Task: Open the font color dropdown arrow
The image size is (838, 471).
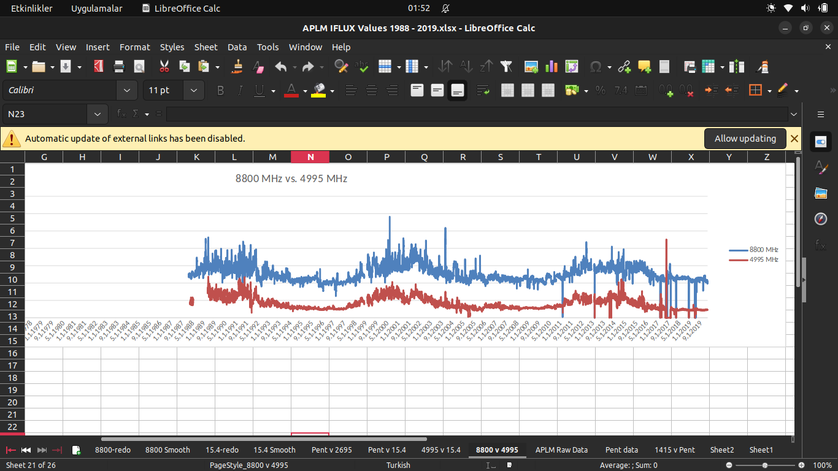Action: click(x=305, y=91)
